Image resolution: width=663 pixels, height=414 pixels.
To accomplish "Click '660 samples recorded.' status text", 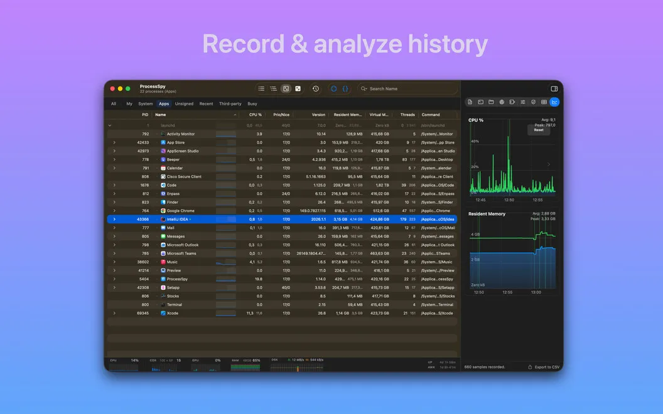I will [x=485, y=367].
